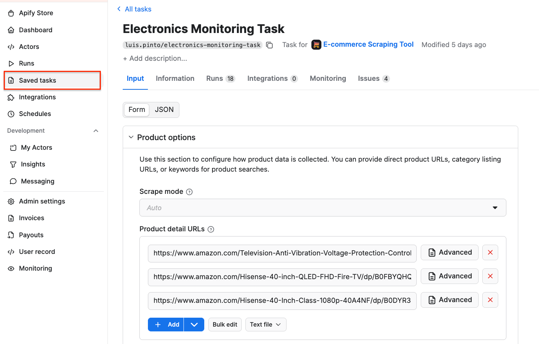Select the first product URL input field
This screenshot has width=539, height=344.
282,254
